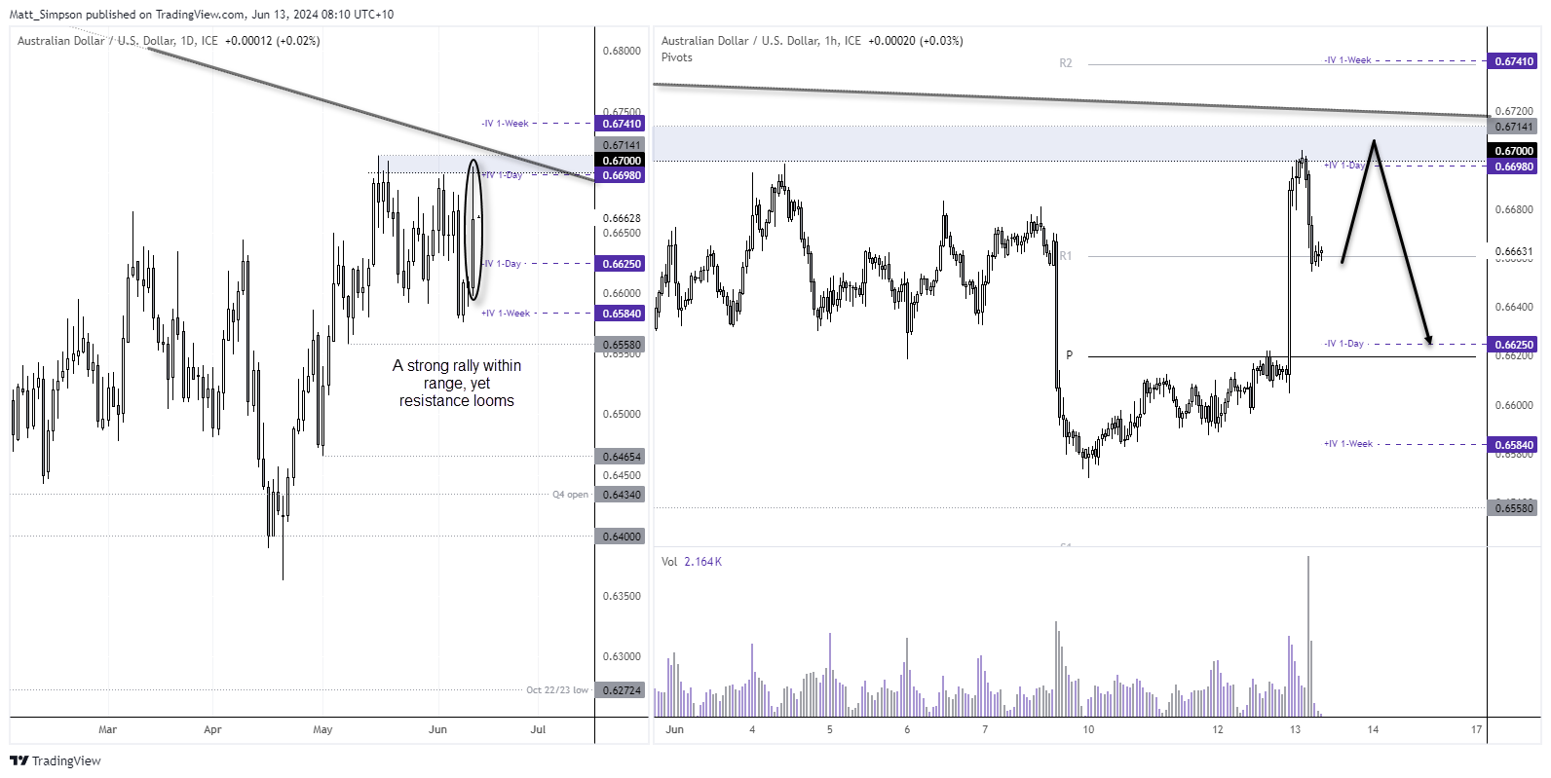Image resolution: width=1551 pixels, height=778 pixels.
Task: Click the 0.66631 last price on 1h axis
Action: coord(1514,251)
